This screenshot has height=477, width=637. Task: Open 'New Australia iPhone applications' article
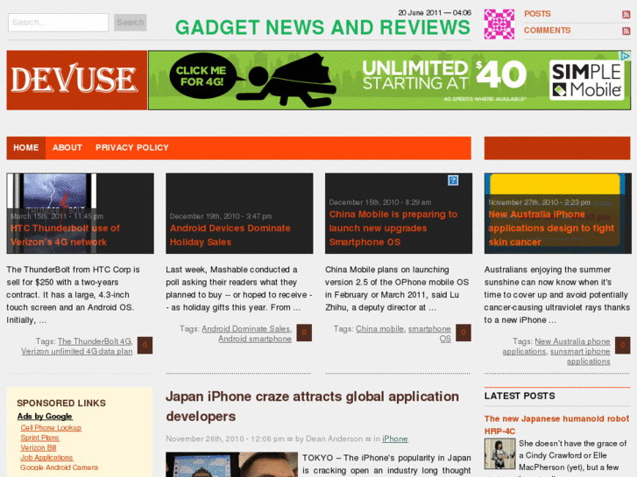point(551,228)
